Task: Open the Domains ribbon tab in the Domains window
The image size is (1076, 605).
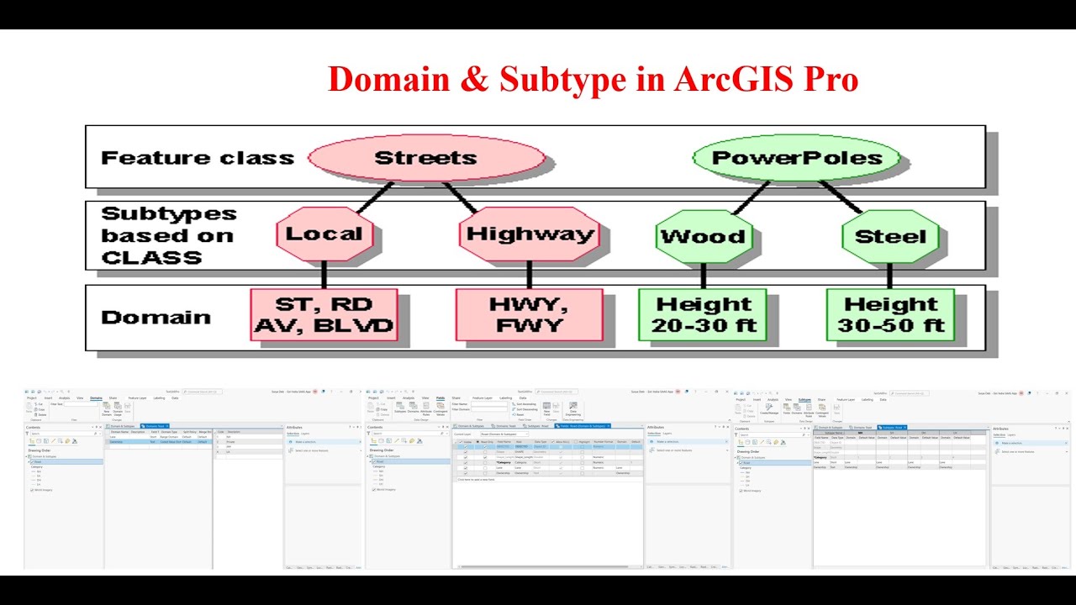Action: pyautogui.click(x=96, y=398)
